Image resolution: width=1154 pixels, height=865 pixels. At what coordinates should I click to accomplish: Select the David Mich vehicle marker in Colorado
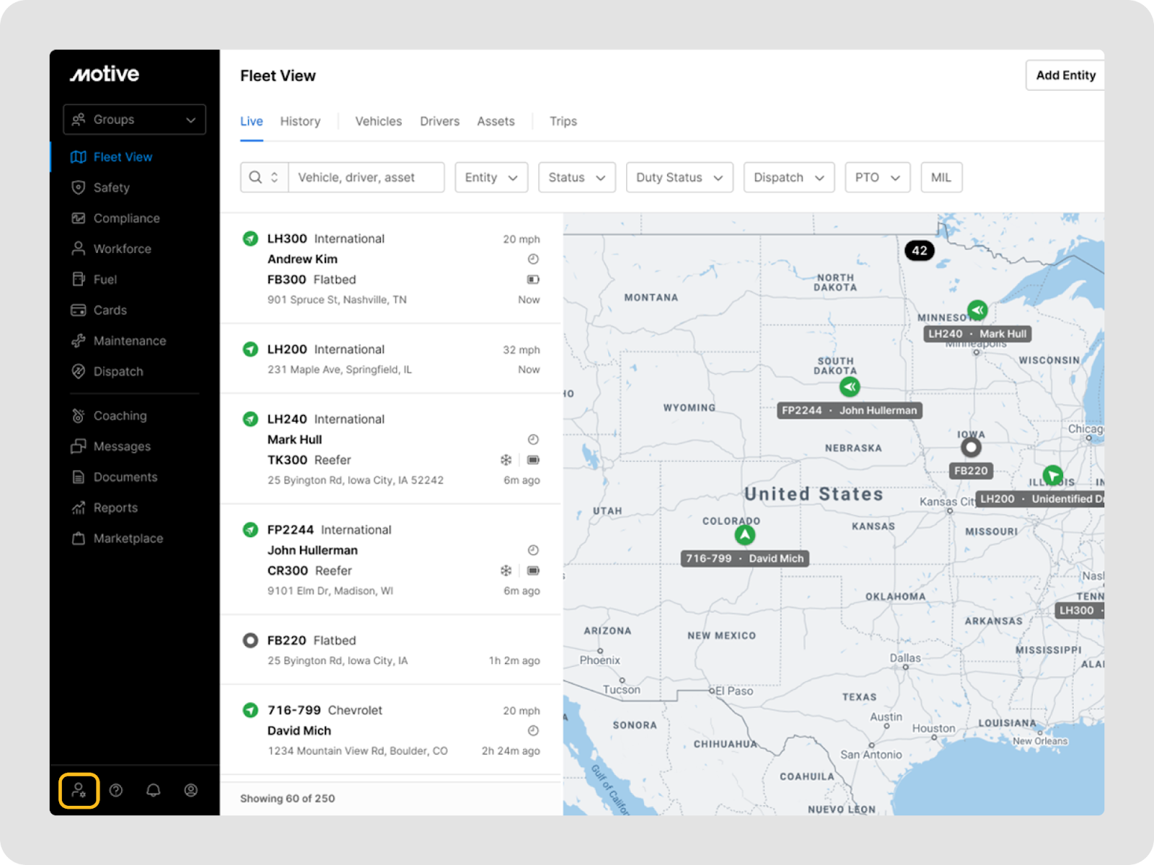744,536
